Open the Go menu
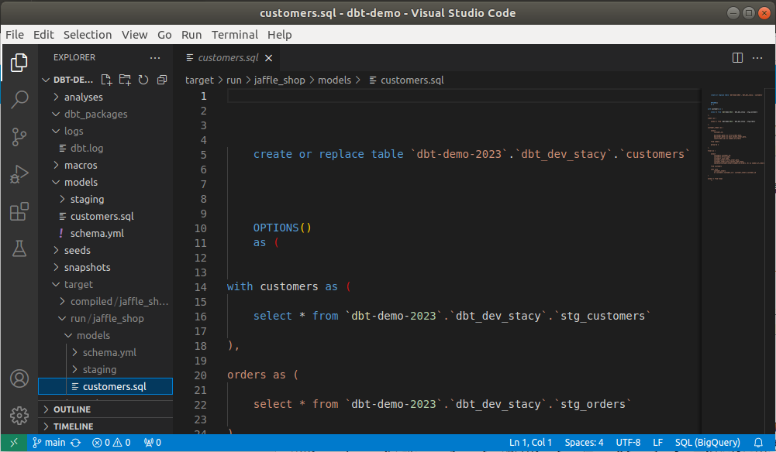Screen dimensions: 776x452 pos(164,35)
